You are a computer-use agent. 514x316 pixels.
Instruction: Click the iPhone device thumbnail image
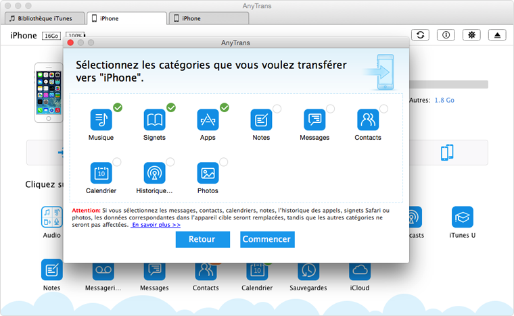(49, 93)
